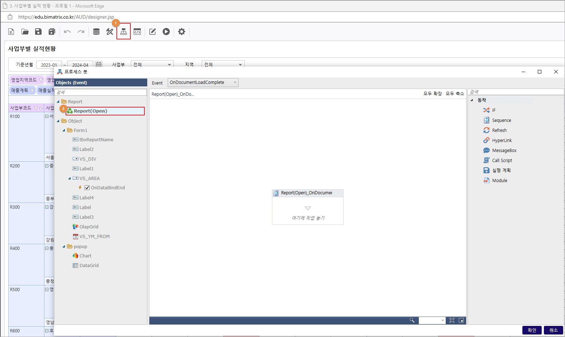Select the Module action item
The image size is (565, 337).
point(495,181)
